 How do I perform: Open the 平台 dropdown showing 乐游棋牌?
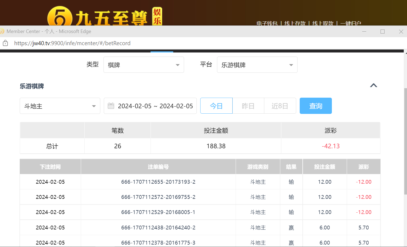tap(257, 65)
